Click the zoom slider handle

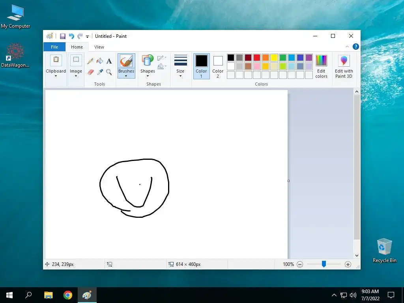[x=324, y=264]
